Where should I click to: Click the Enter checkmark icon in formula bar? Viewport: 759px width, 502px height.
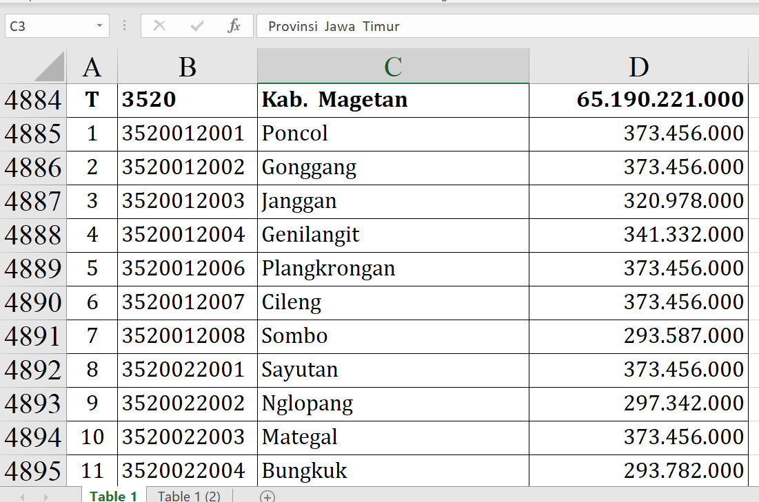point(197,26)
